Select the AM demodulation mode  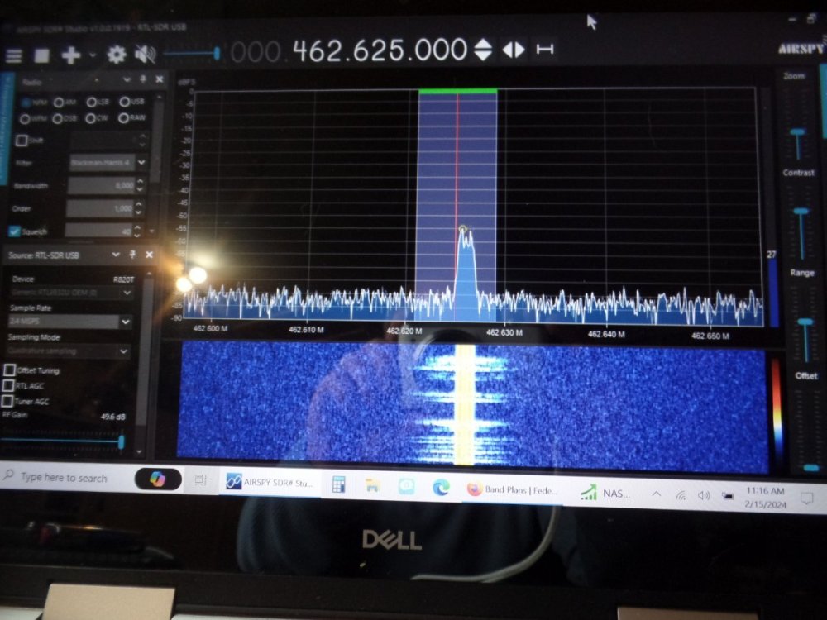pos(60,103)
